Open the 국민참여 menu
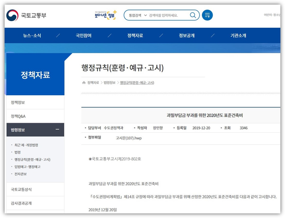The width and height of the screenshot is (285, 218). 83,35
